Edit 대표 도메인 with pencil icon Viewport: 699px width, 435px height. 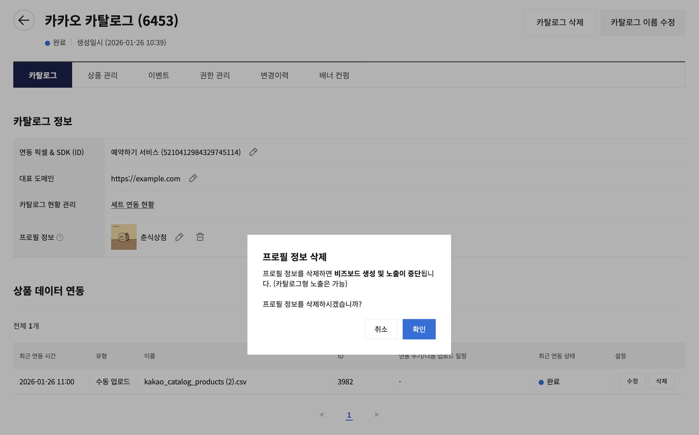193,178
